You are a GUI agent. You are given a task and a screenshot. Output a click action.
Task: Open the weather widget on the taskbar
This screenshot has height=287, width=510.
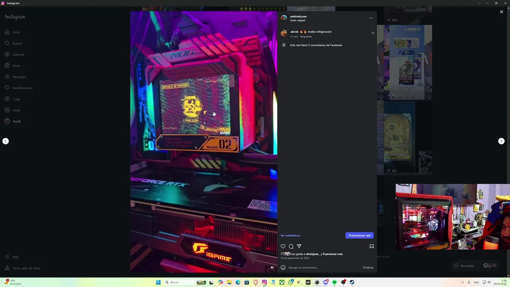[12, 282]
